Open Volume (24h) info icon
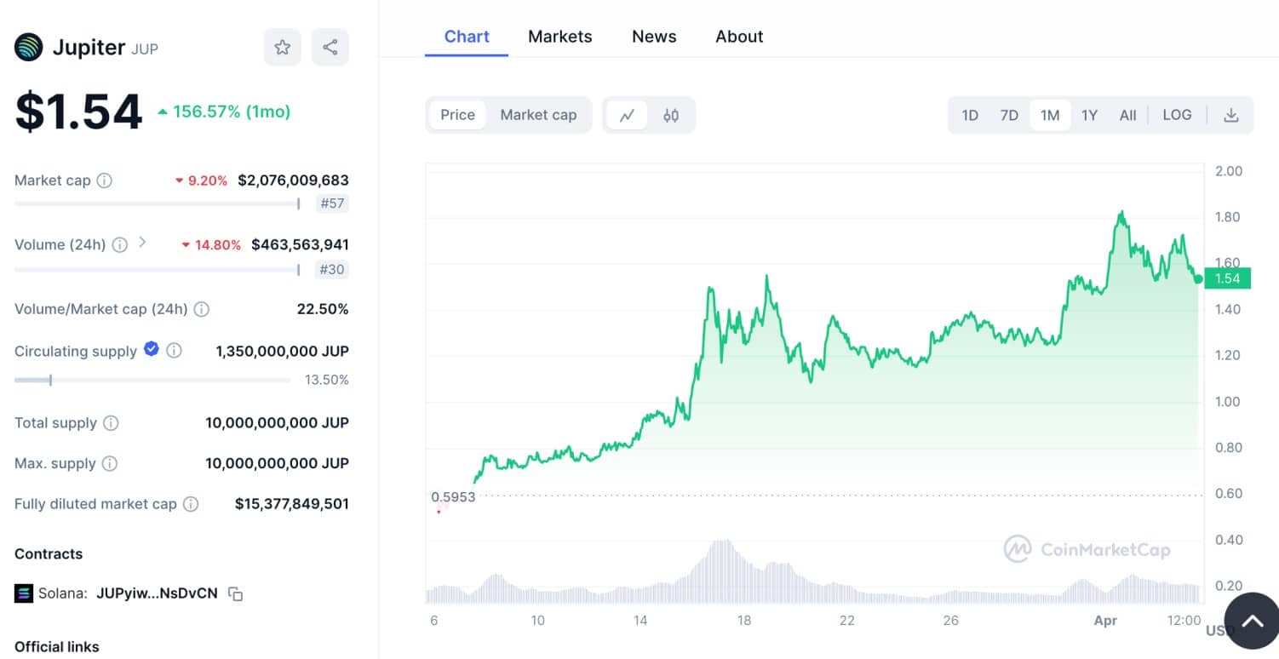Screen dimensions: 1279x659 (120, 244)
